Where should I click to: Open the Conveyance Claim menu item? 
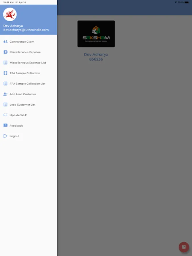coord(28,42)
